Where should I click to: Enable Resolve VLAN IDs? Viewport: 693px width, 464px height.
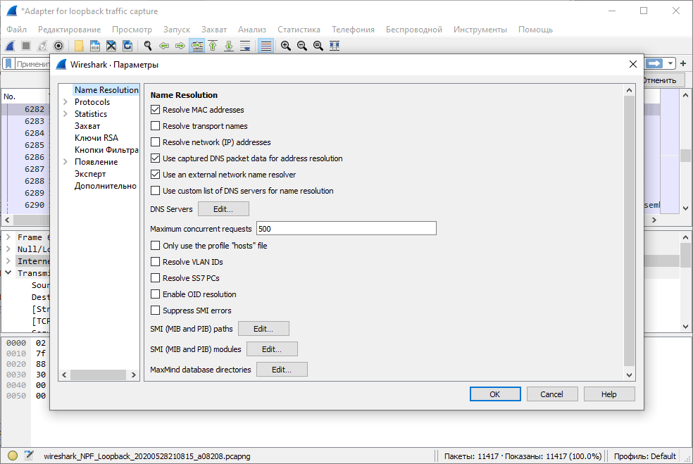pyautogui.click(x=155, y=262)
